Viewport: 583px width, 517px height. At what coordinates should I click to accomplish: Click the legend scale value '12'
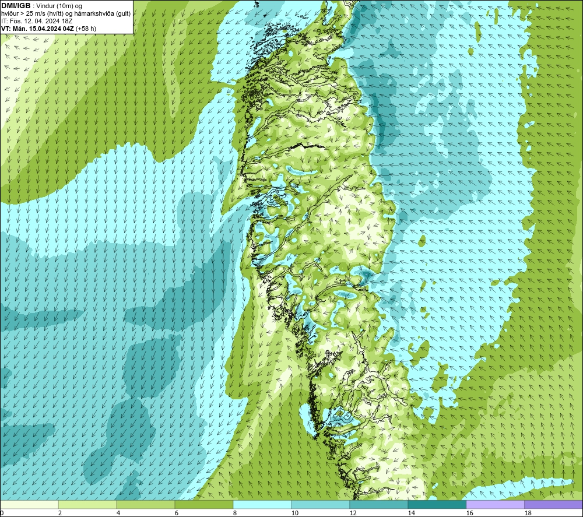click(353, 513)
